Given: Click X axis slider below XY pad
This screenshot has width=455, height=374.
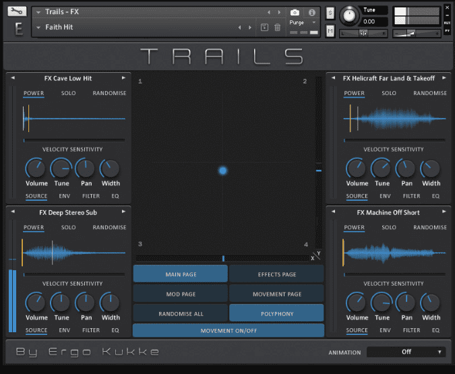Looking at the screenshot, I should (222, 258).
